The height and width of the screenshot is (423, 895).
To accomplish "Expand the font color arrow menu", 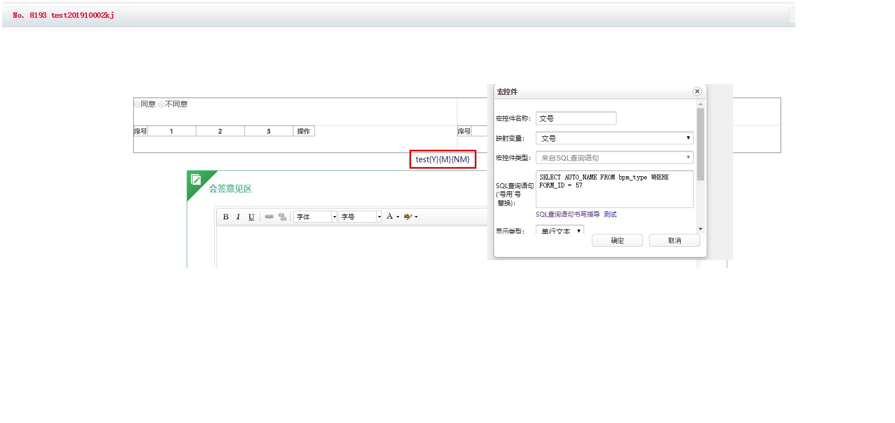I will tap(398, 217).
